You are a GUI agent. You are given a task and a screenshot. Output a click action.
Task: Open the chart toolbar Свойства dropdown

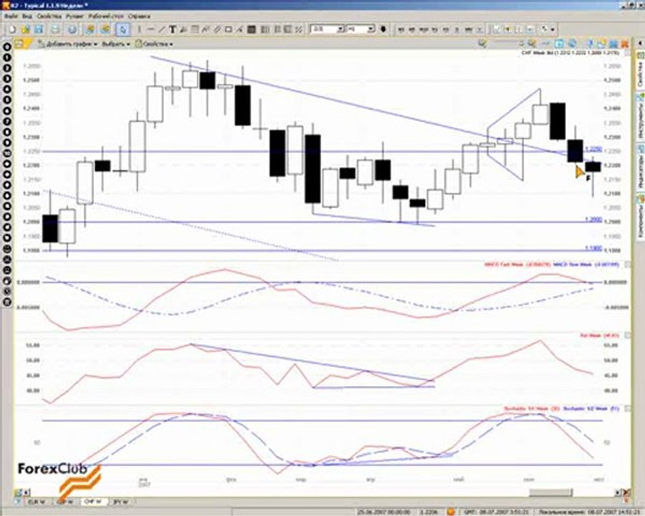coord(154,44)
